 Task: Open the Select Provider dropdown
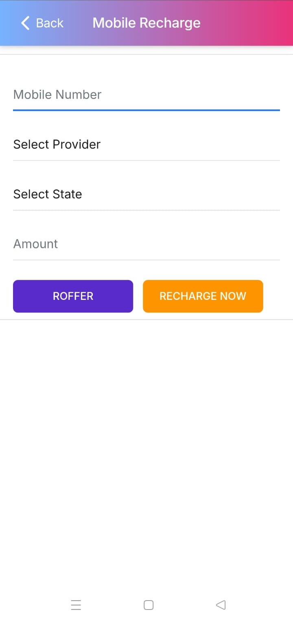point(146,144)
